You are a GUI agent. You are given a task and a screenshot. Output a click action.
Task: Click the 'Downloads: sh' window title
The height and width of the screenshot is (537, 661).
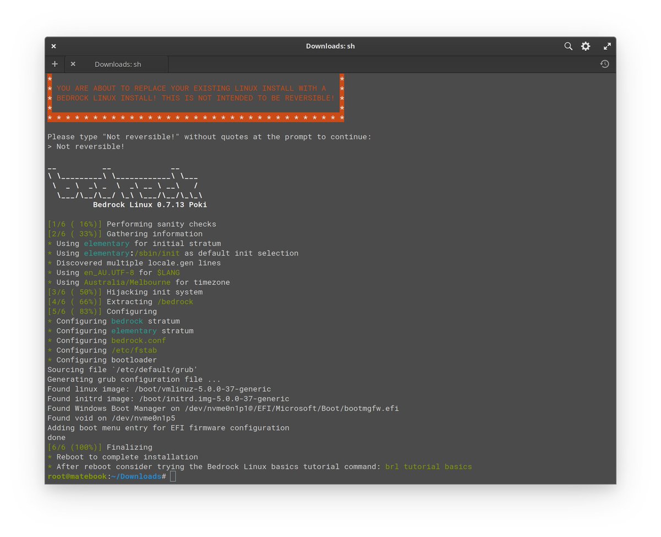[x=330, y=46]
